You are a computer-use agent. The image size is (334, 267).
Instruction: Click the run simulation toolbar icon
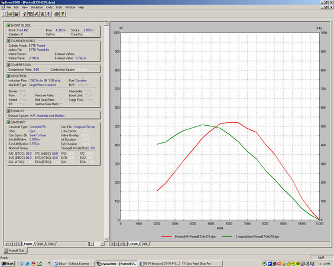25,14
